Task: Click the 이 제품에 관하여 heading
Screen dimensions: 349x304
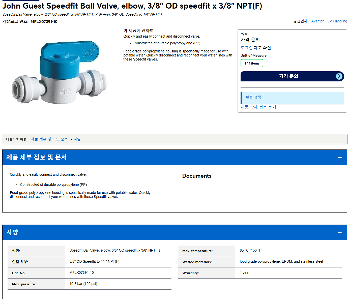Action: 138,31
